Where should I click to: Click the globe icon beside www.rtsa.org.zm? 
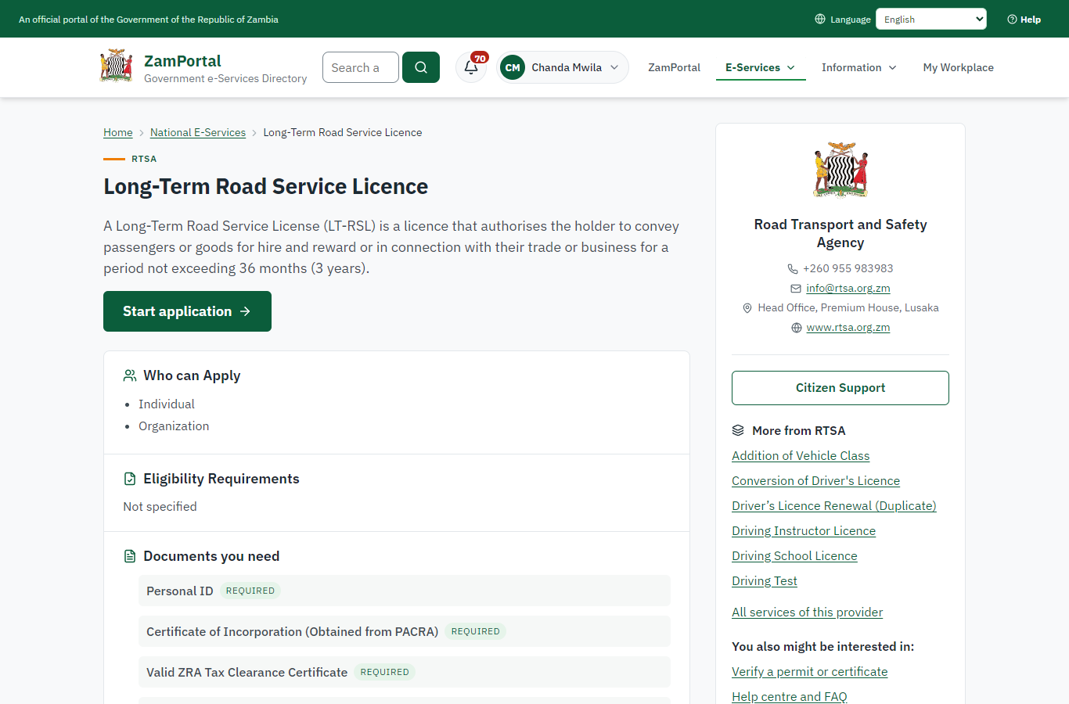point(797,328)
